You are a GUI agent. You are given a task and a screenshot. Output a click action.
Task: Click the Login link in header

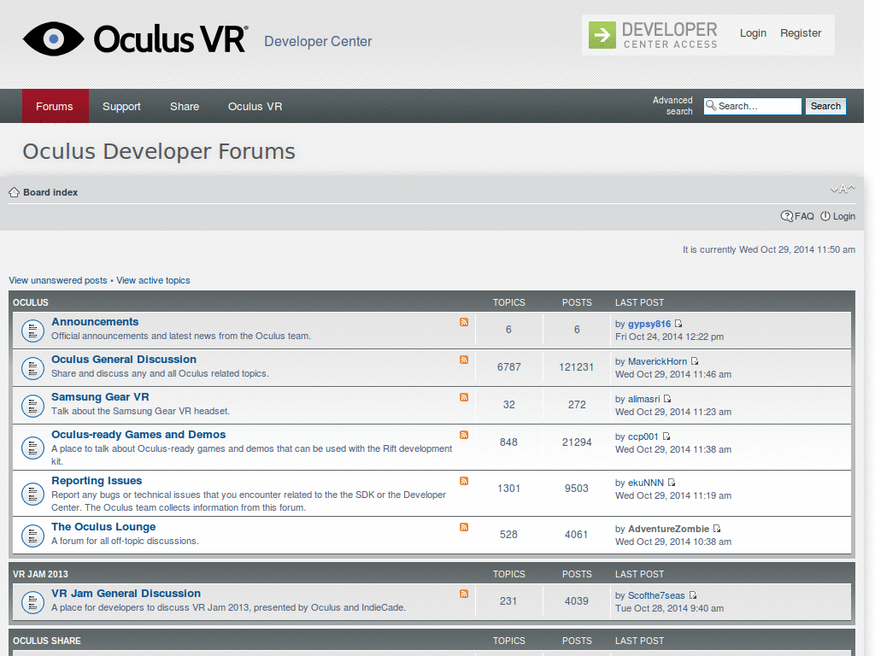click(x=753, y=33)
